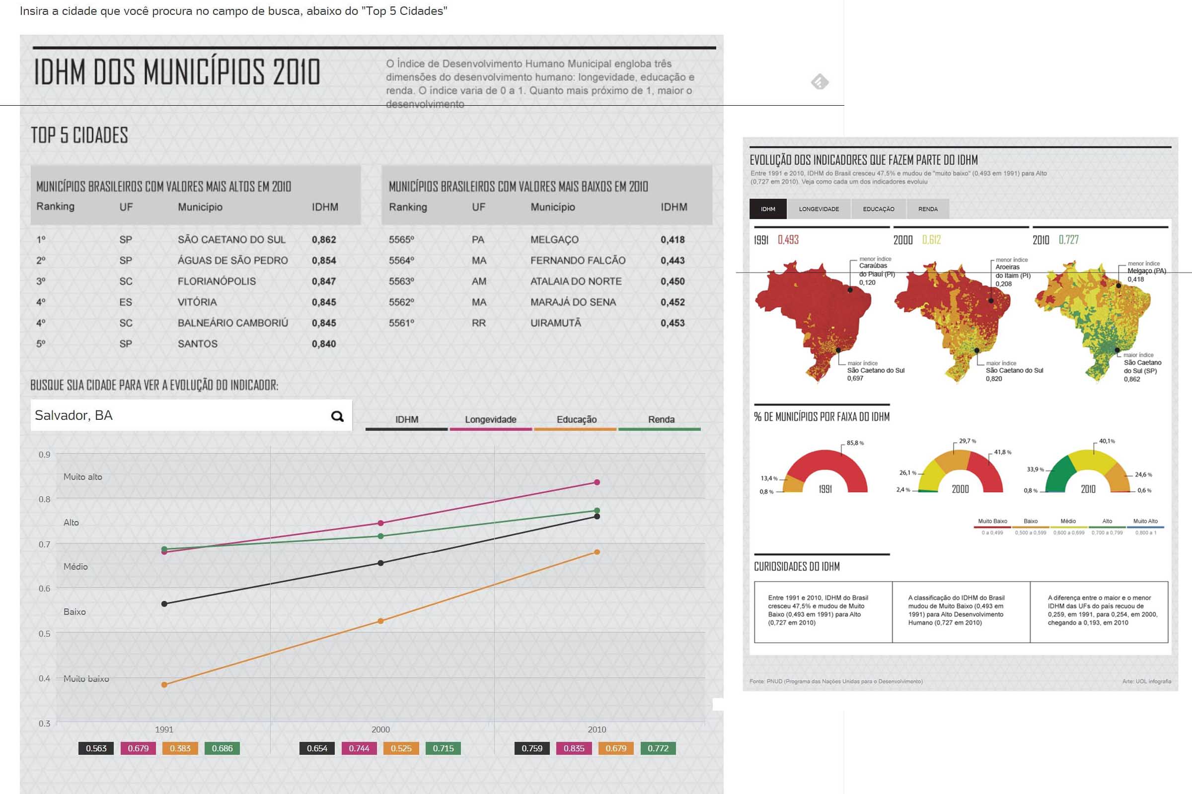Click the black IDHM 1991 data point
Screen dimensions: 1192x794
[164, 603]
